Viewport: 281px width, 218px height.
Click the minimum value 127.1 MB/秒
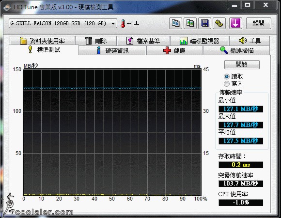point(241,109)
